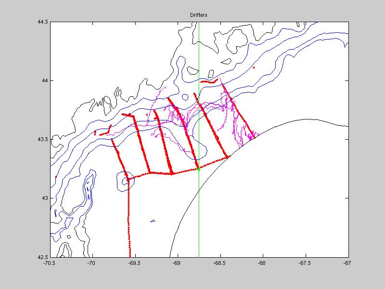
Task: Click the 42.5 y-axis tick label
Action: (x=43, y=257)
